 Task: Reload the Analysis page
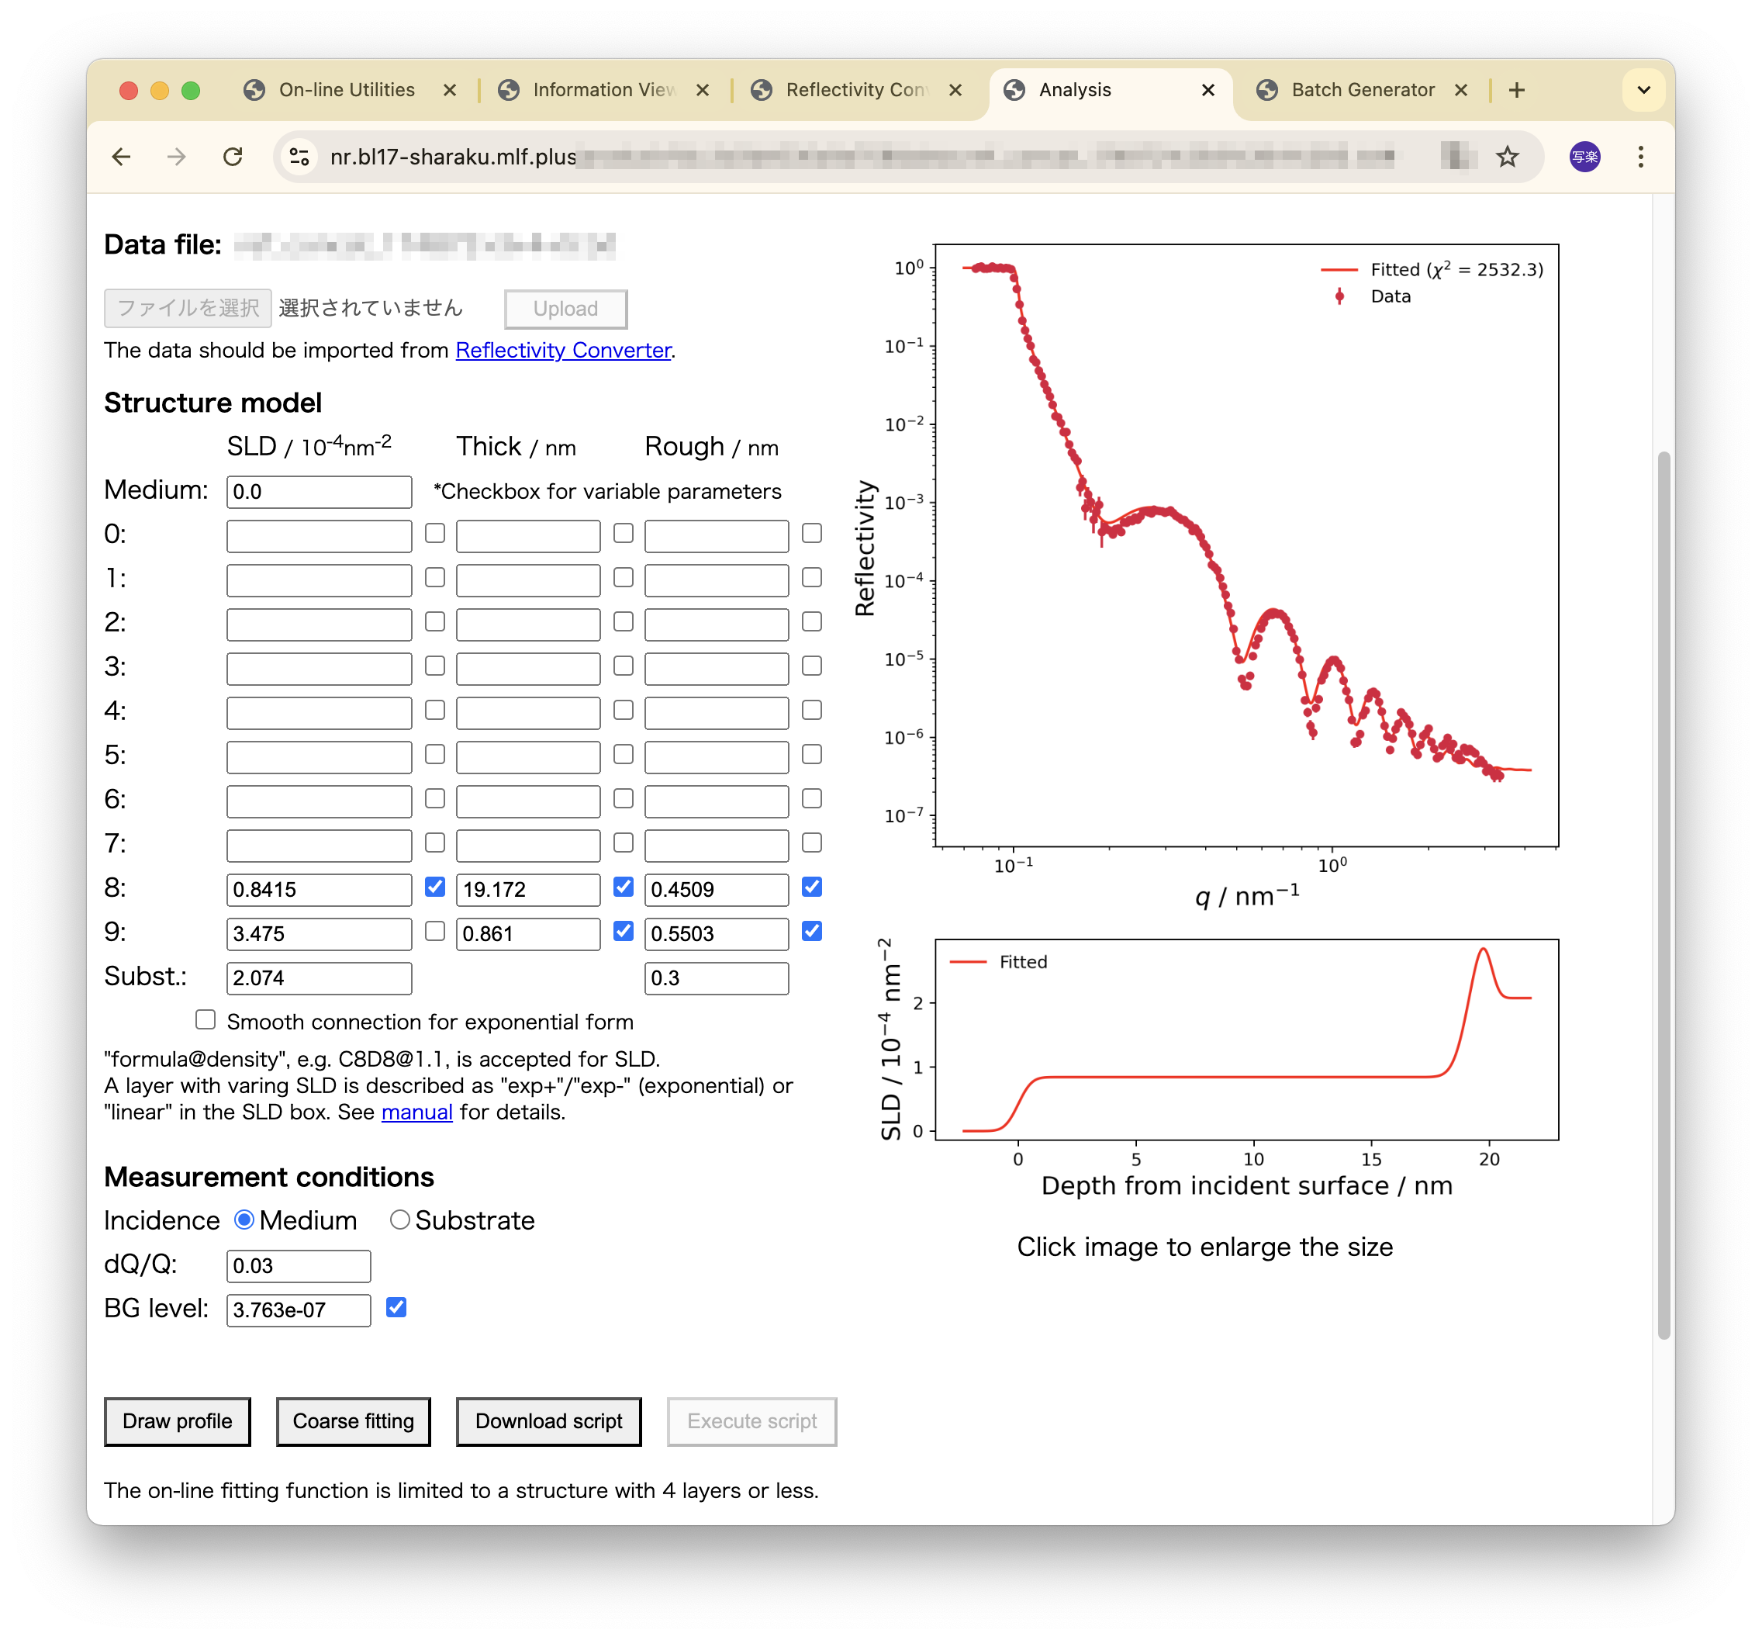coord(232,157)
